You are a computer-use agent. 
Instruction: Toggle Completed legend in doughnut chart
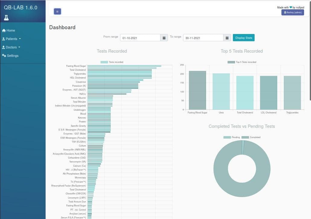(x=251, y=137)
